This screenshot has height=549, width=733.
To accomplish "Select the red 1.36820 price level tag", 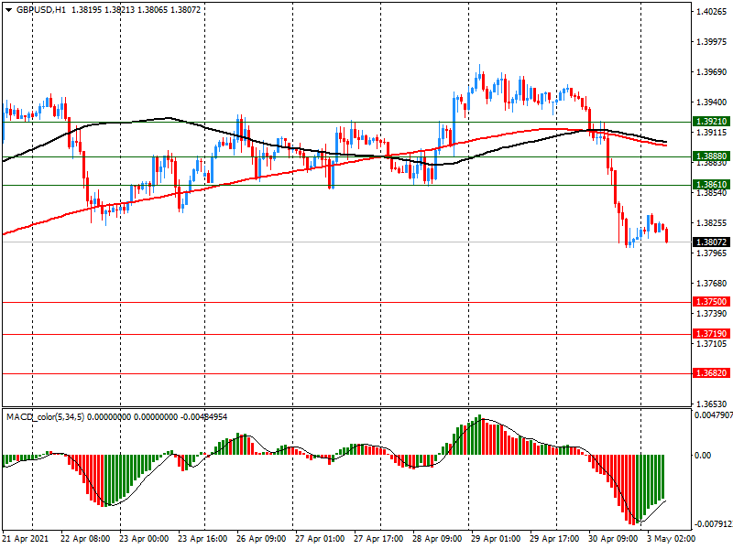I will pos(711,373).
